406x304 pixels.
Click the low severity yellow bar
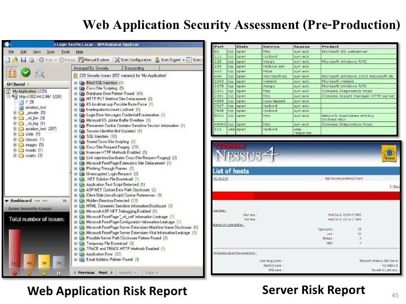pyautogui.click(x=44, y=262)
